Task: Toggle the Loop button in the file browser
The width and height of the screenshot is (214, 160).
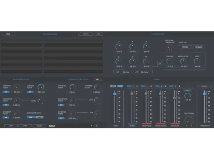Action: coord(98,34)
